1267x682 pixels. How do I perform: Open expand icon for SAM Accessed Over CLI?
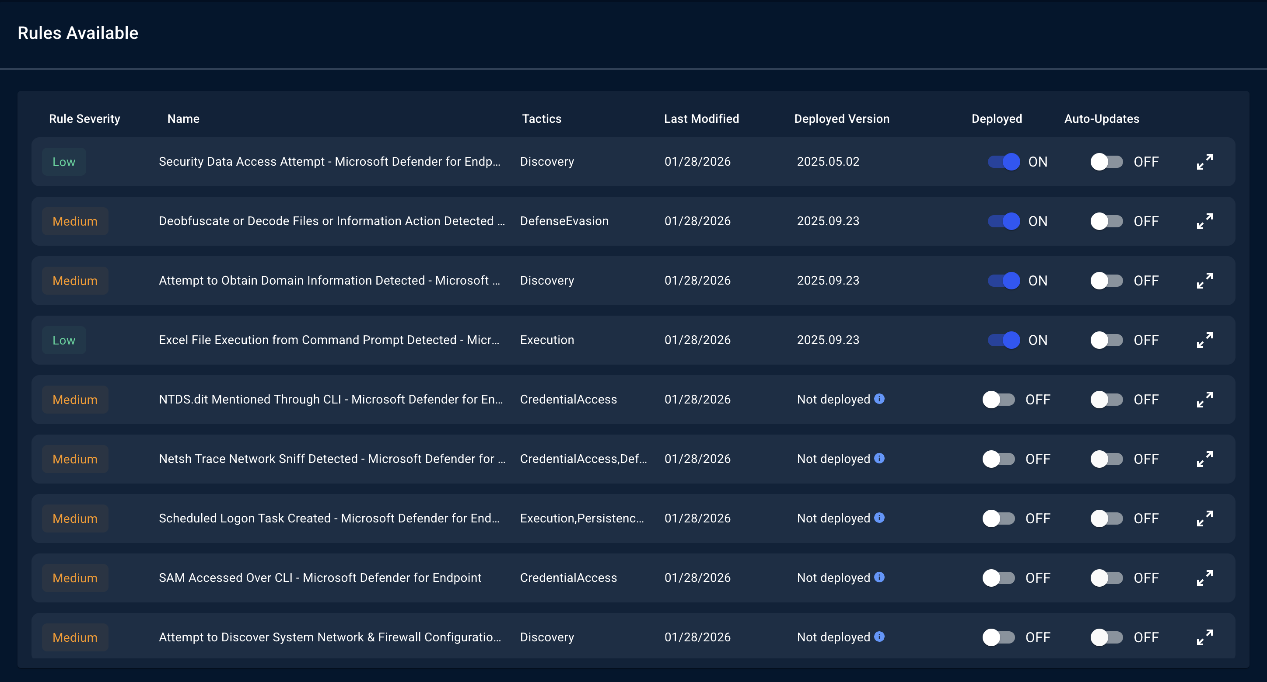pyautogui.click(x=1204, y=578)
